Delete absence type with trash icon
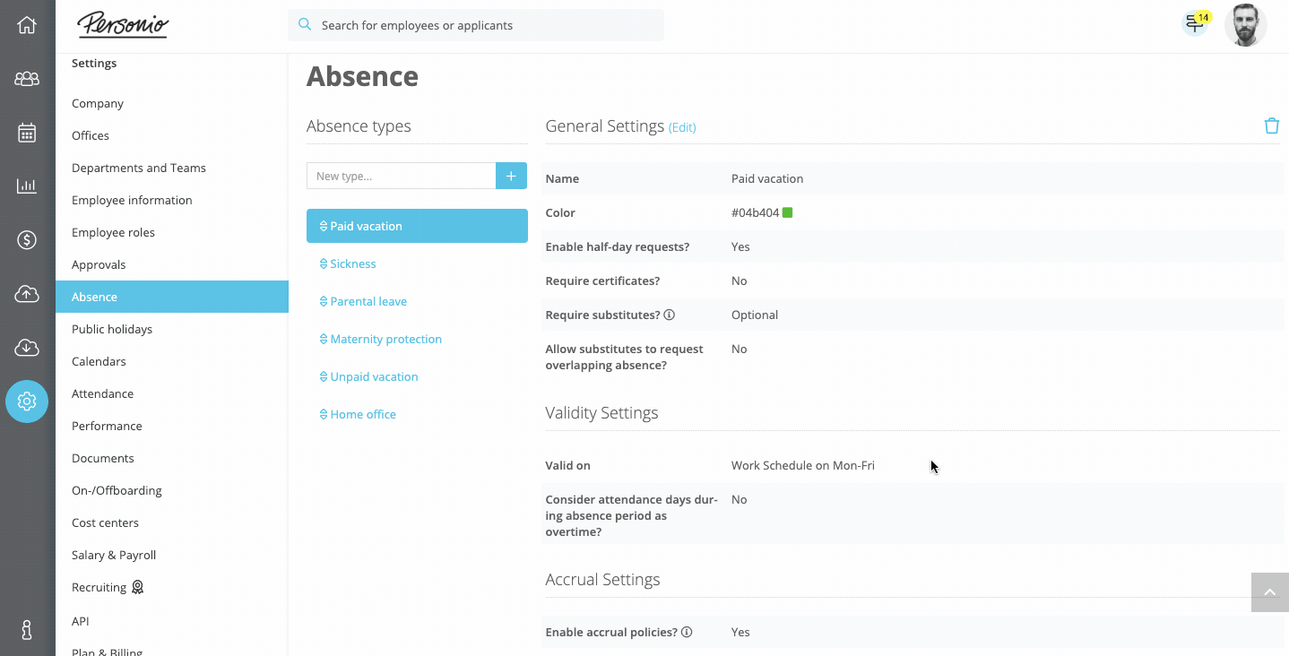Viewport: 1289px width, 656px height. tap(1271, 126)
